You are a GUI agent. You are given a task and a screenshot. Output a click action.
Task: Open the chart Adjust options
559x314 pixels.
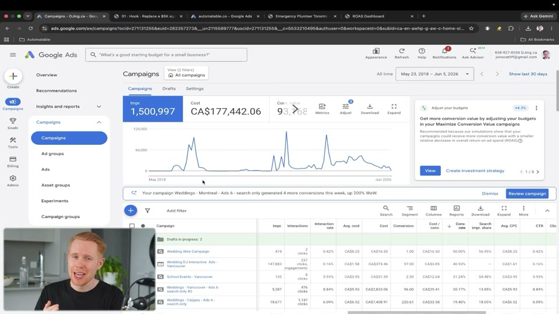click(345, 109)
